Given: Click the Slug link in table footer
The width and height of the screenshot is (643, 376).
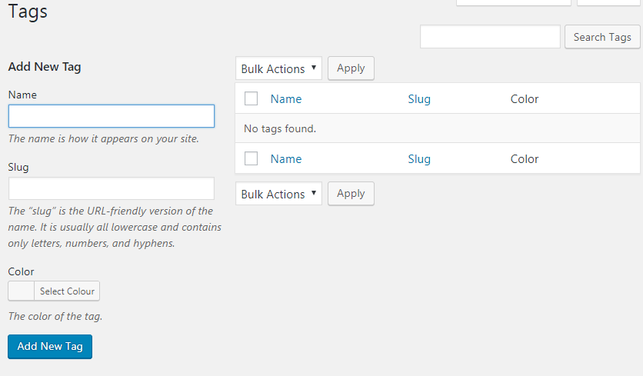Looking at the screenshot, I should tap(419, 158).
